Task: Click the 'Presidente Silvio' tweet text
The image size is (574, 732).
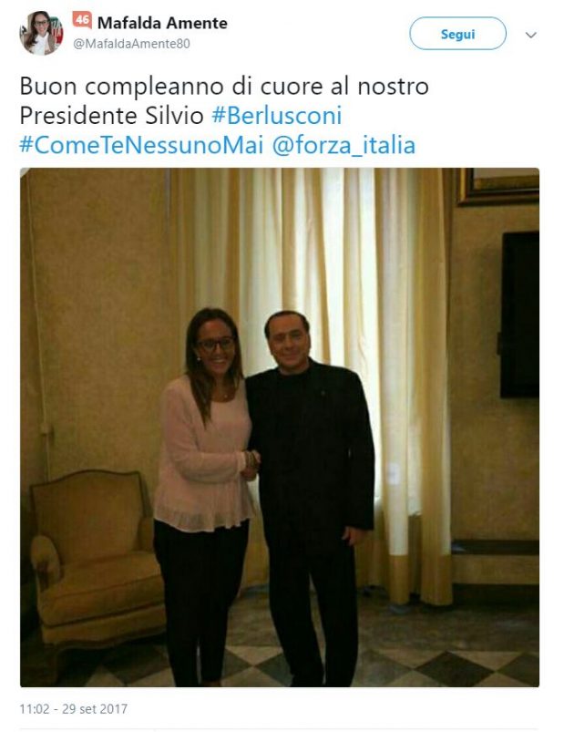Action: point(111,116)
